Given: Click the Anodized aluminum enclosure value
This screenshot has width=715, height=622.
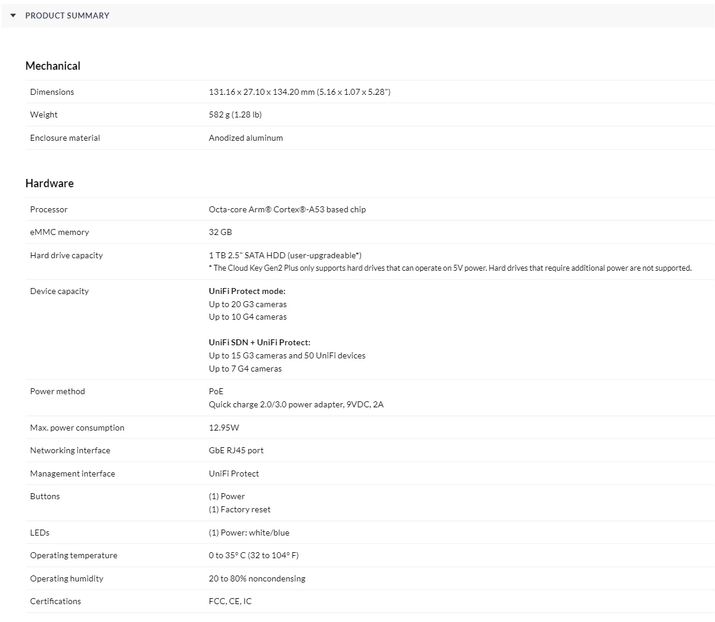Looking at the screenshot, I should pyautogui.click(x=245, y=138).
